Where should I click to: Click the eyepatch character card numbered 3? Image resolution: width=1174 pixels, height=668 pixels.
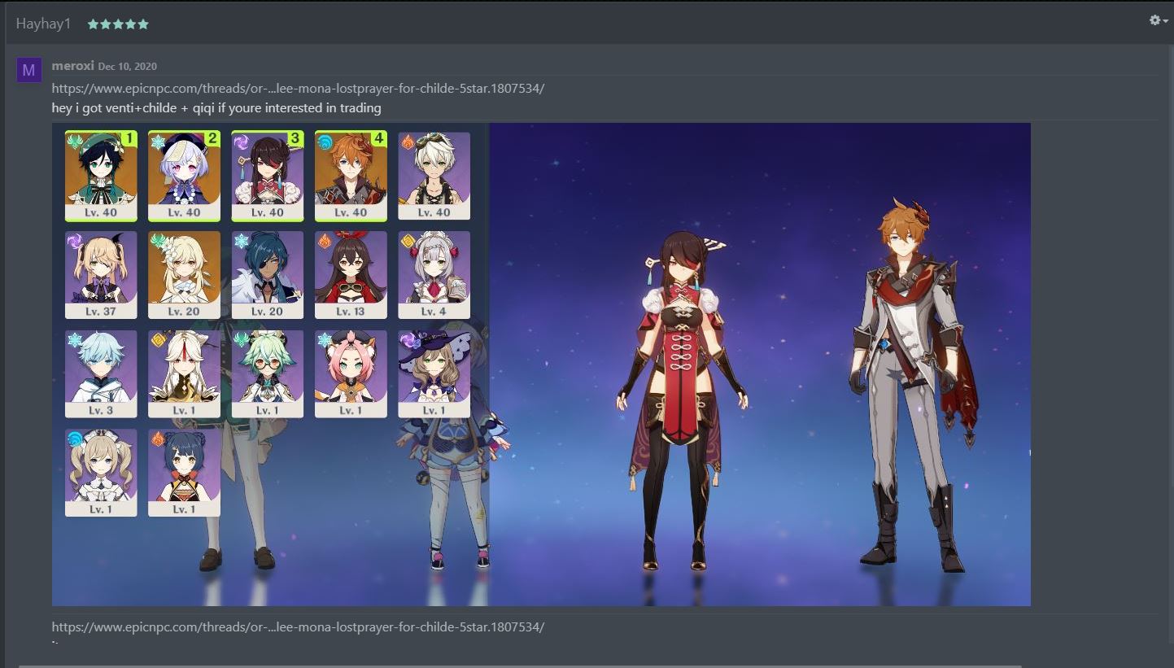(x=267, y=176)
